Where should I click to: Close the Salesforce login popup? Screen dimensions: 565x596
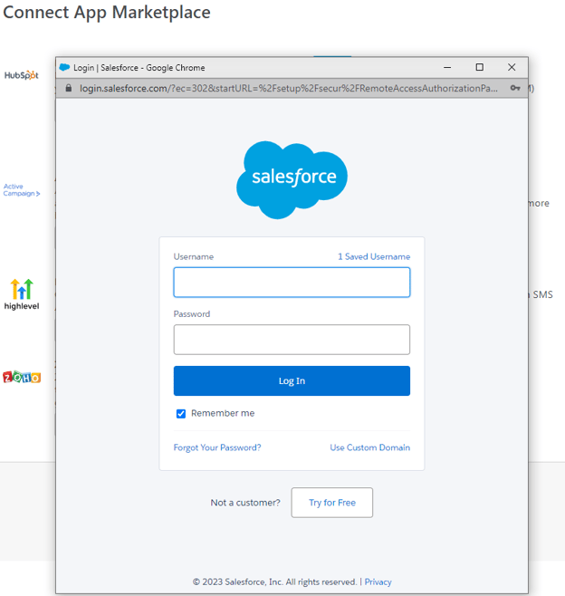(x=512, y=67)
